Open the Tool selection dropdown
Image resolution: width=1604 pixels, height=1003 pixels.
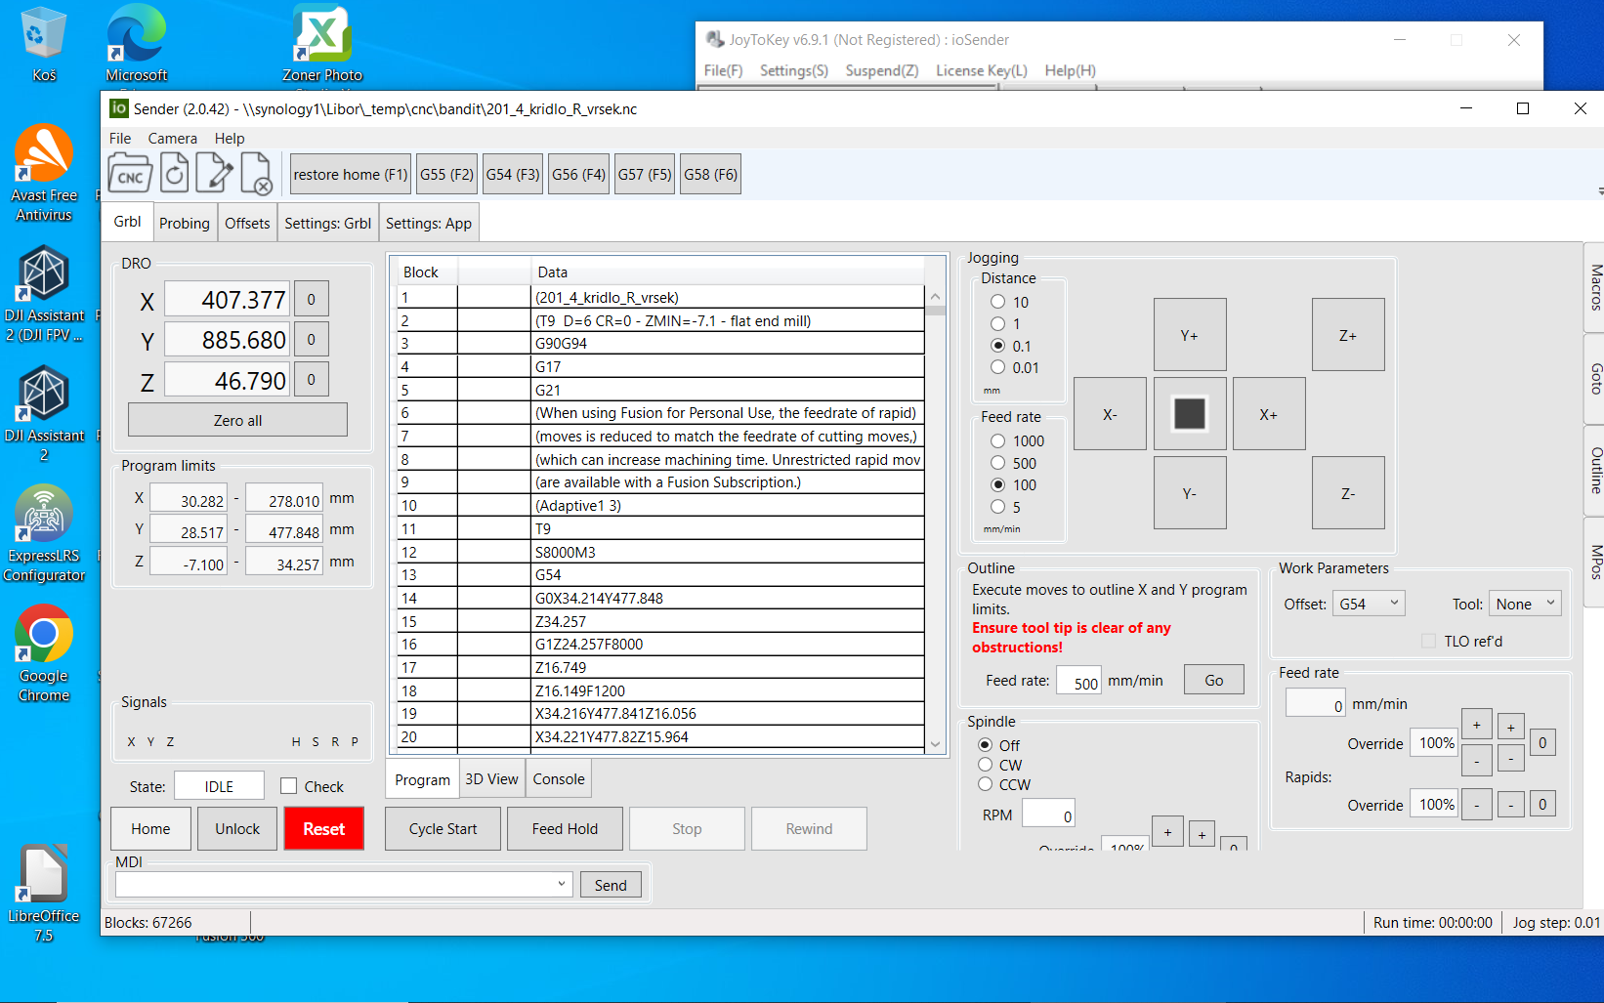pos(1524,604)
